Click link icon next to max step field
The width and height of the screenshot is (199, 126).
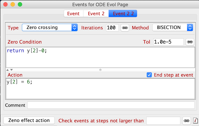(187, 121)
